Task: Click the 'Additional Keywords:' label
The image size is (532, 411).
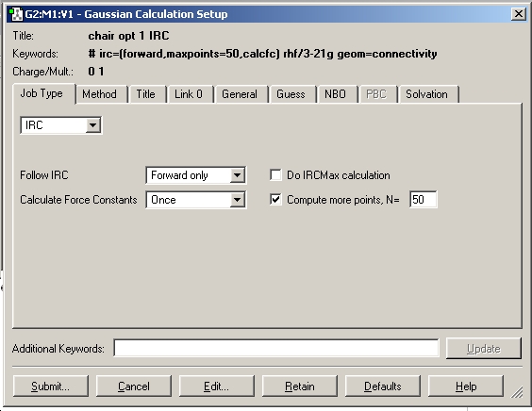Action: click(58, 348)
